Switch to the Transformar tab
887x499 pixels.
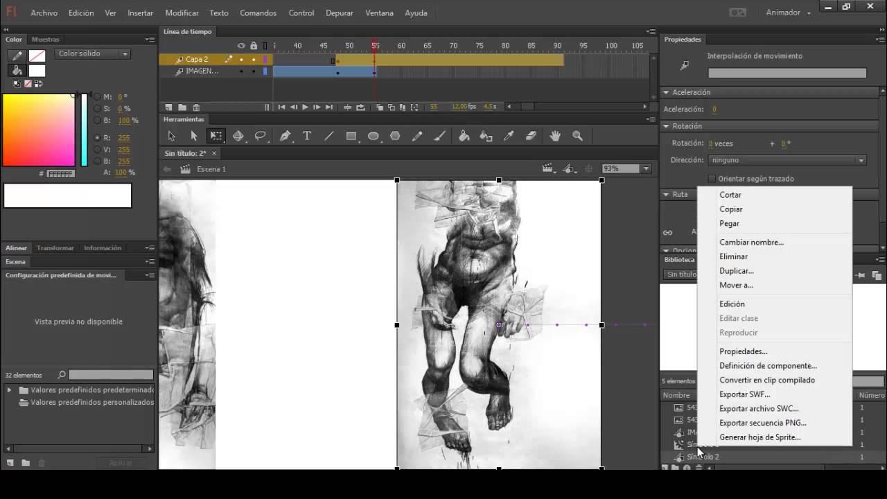pos(55,248)
